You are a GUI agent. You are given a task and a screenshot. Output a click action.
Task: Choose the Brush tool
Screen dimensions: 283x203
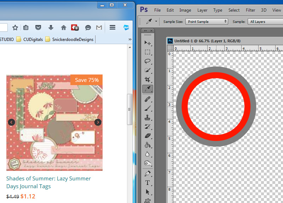pyautogui.click(x=148, y=108)
